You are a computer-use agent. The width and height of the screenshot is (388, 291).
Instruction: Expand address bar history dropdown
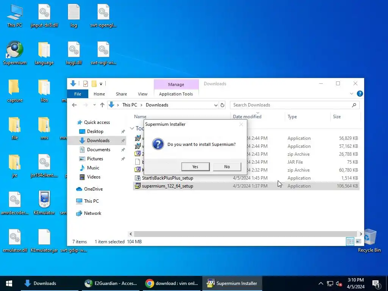216,105
